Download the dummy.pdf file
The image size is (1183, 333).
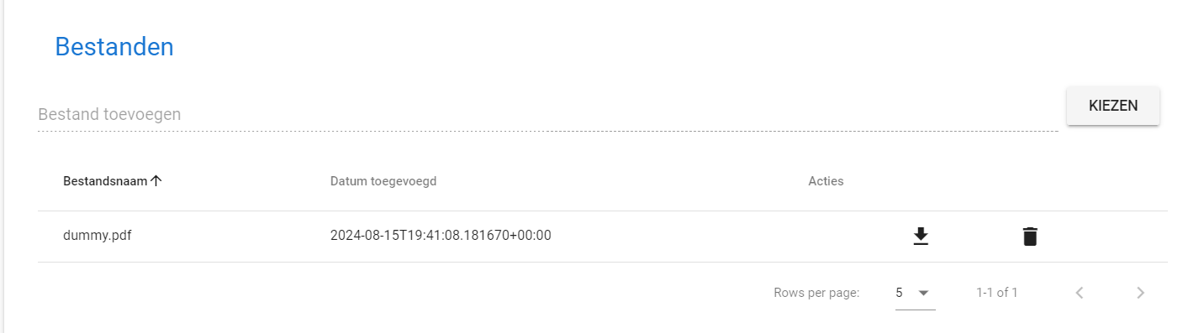tap(921, 237)
